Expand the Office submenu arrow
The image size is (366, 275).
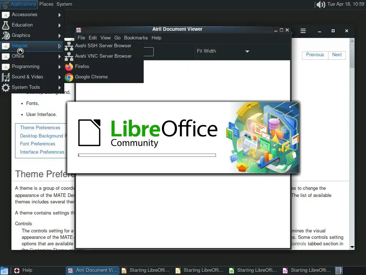60,56
